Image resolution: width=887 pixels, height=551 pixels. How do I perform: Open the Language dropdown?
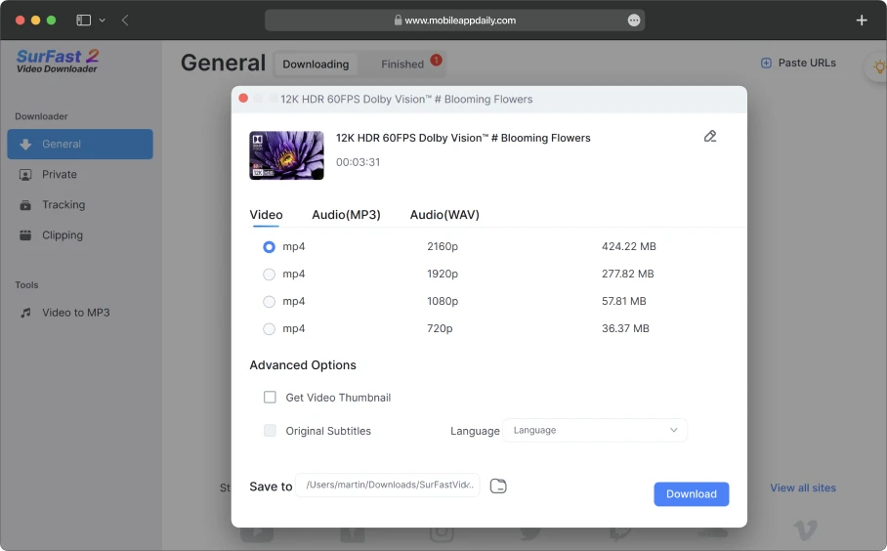click(595, 431)
